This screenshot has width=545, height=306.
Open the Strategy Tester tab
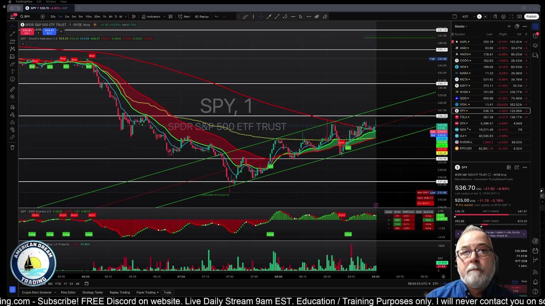pos(92,292)
